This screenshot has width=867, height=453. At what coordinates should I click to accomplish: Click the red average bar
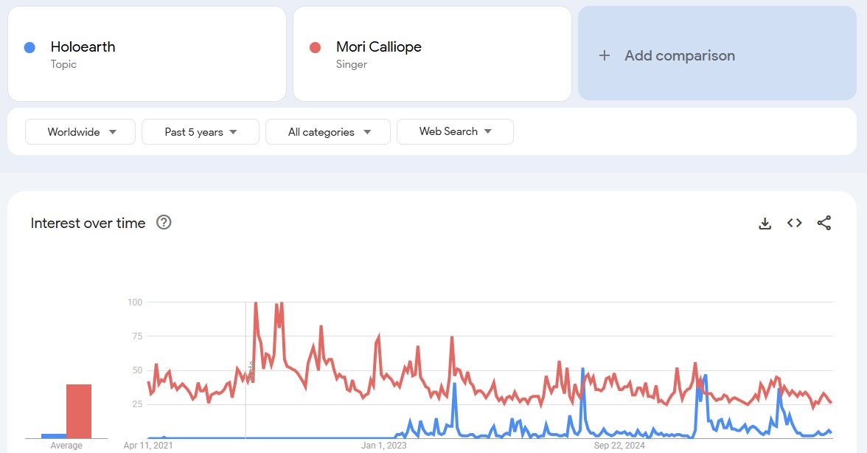click(79, 411)
